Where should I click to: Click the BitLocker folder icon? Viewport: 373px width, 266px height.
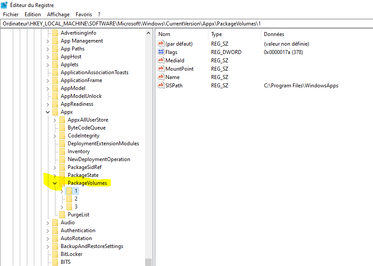(55, 254)
